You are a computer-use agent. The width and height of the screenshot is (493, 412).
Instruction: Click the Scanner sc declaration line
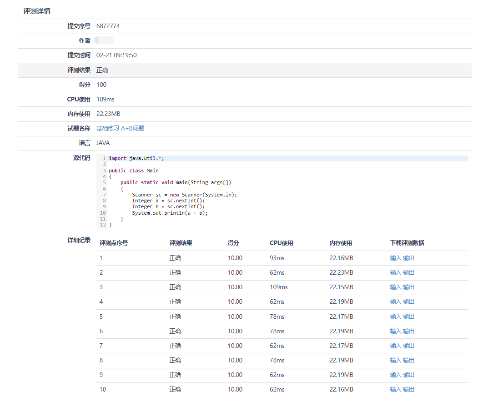point(184,195)
